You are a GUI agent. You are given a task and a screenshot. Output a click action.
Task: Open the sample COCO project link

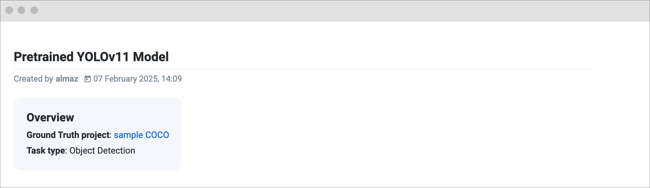(x=141, y=135)
